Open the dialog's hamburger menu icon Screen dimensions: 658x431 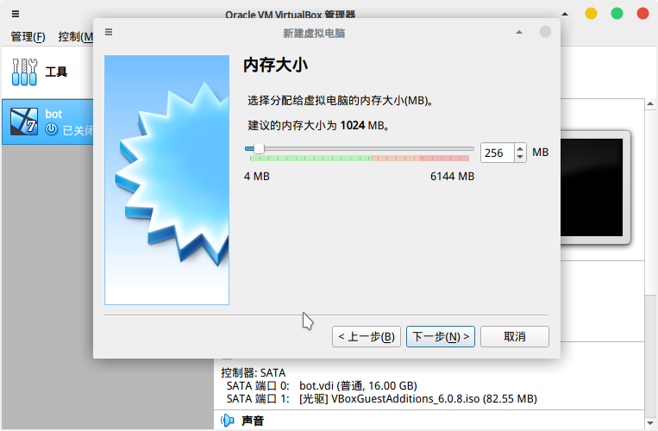point(109,32)
